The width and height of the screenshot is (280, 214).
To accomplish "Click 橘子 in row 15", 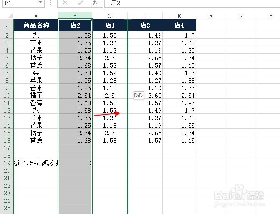I will coord(36,133).
